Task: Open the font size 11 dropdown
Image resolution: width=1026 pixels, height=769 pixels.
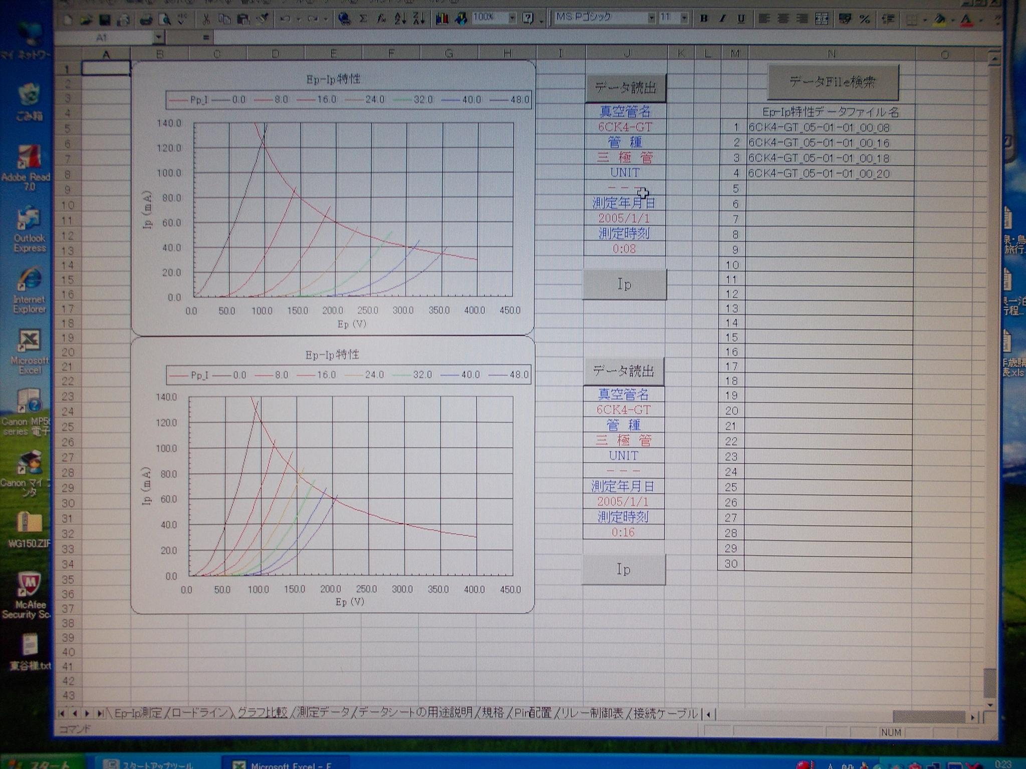Action: (684, 18)
